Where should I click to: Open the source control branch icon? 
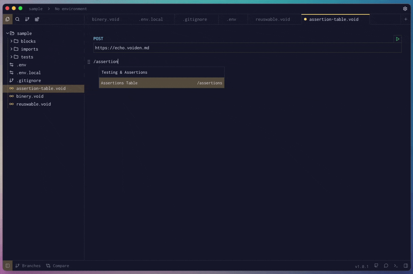coord(27,19)
